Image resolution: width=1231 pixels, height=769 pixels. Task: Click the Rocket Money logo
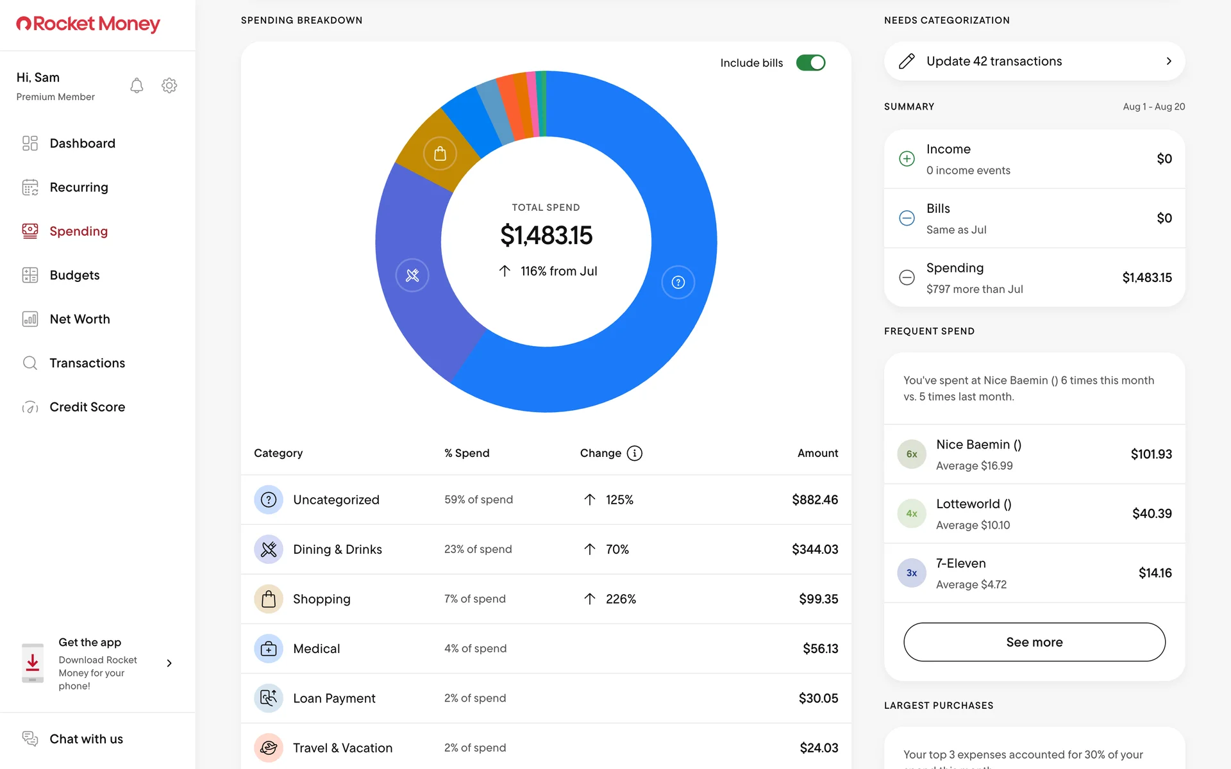88,24
